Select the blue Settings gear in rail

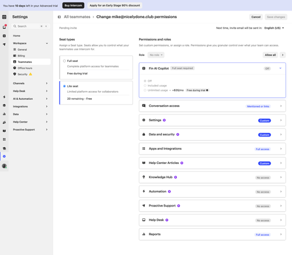point(4,156)
